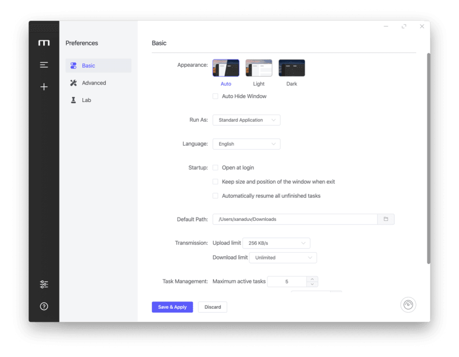
Task: Open the Lab preferences section
Action: pyautogui.click(x=99, y=100)
